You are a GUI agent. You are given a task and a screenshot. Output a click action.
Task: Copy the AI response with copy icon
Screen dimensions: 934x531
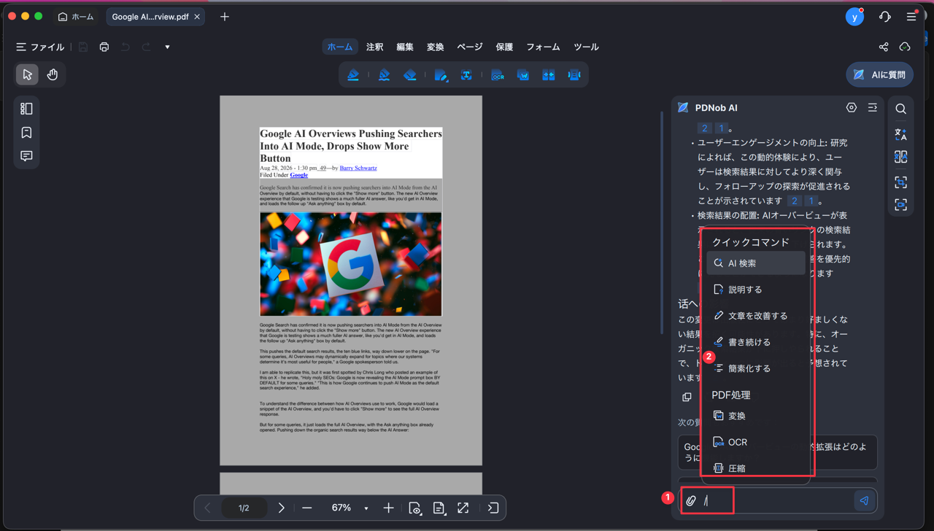pyautogui.click(x=687, y=398)
